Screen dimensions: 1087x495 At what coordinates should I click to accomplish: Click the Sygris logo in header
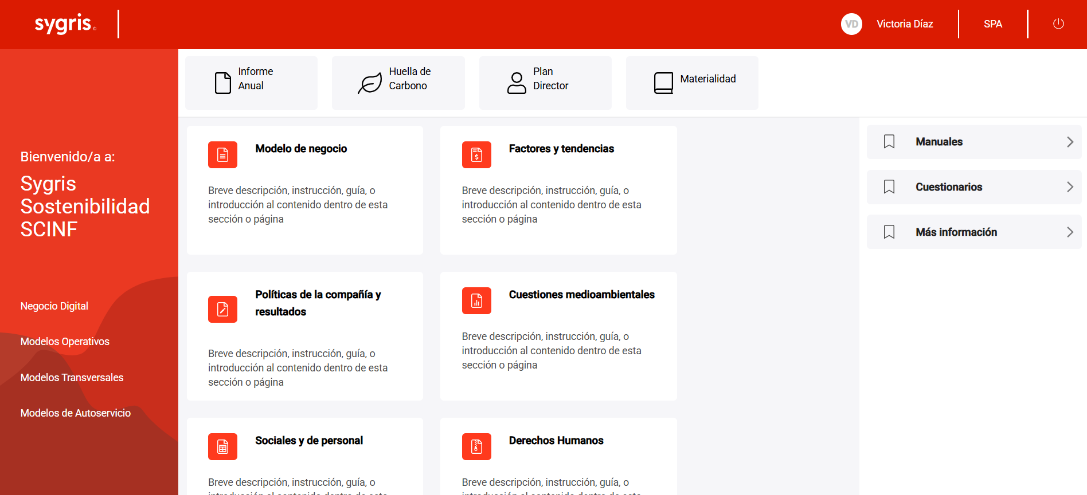(65, 24)
